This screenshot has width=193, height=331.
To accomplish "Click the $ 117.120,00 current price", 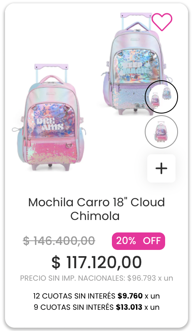I will point(96,262).
